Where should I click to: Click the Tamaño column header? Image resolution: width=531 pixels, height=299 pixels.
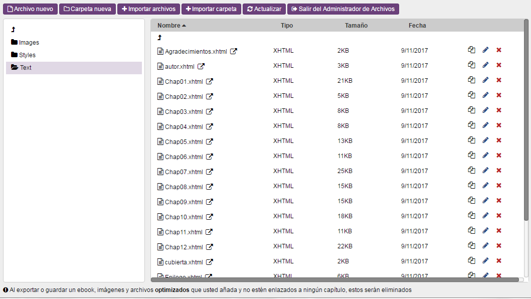356,26
